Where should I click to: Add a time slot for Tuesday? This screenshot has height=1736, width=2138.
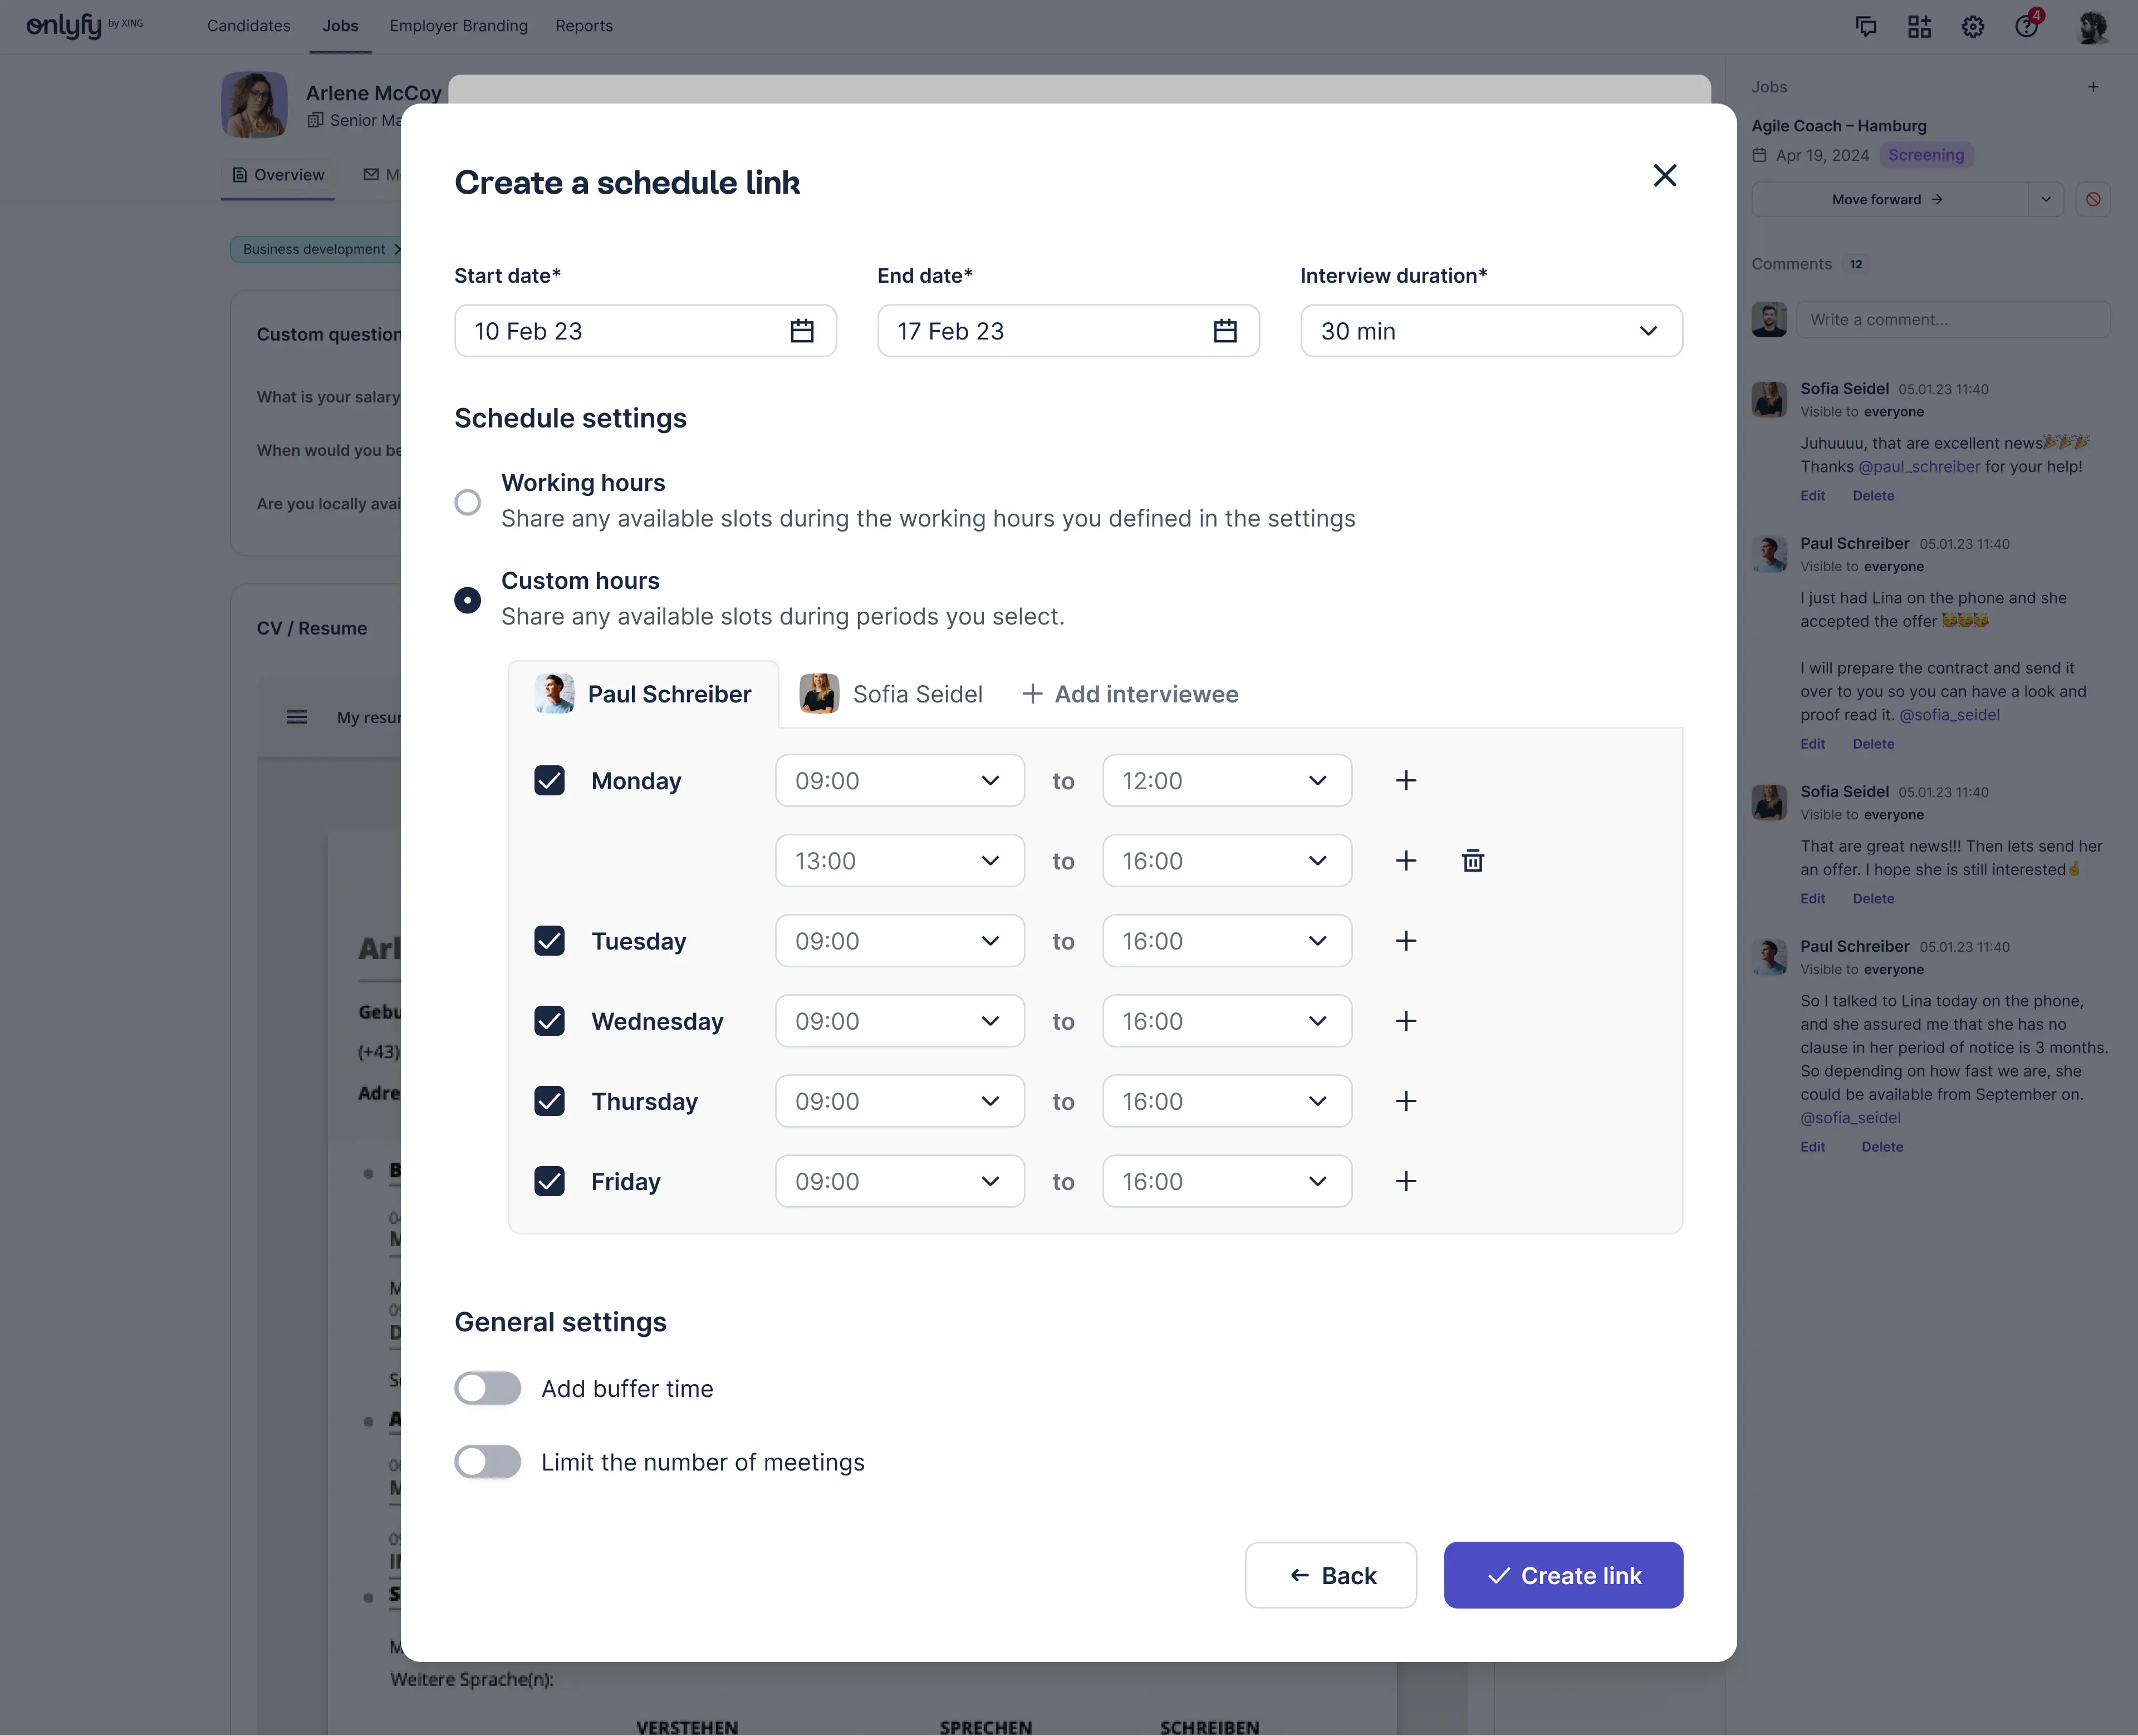[1406, 941]
